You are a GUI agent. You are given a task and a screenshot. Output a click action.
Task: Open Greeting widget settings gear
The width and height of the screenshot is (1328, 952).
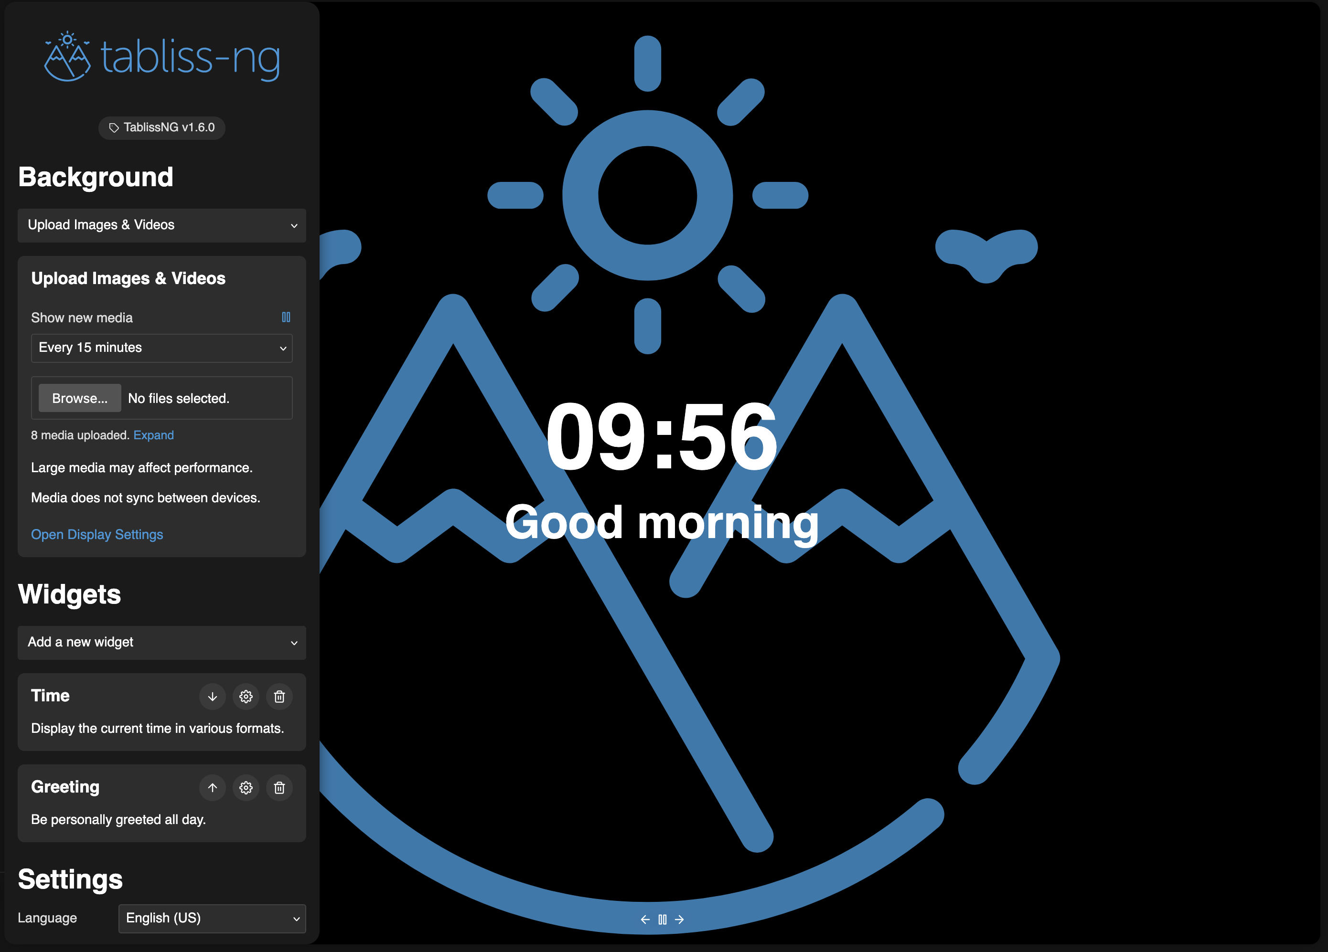tap(246, 788)
